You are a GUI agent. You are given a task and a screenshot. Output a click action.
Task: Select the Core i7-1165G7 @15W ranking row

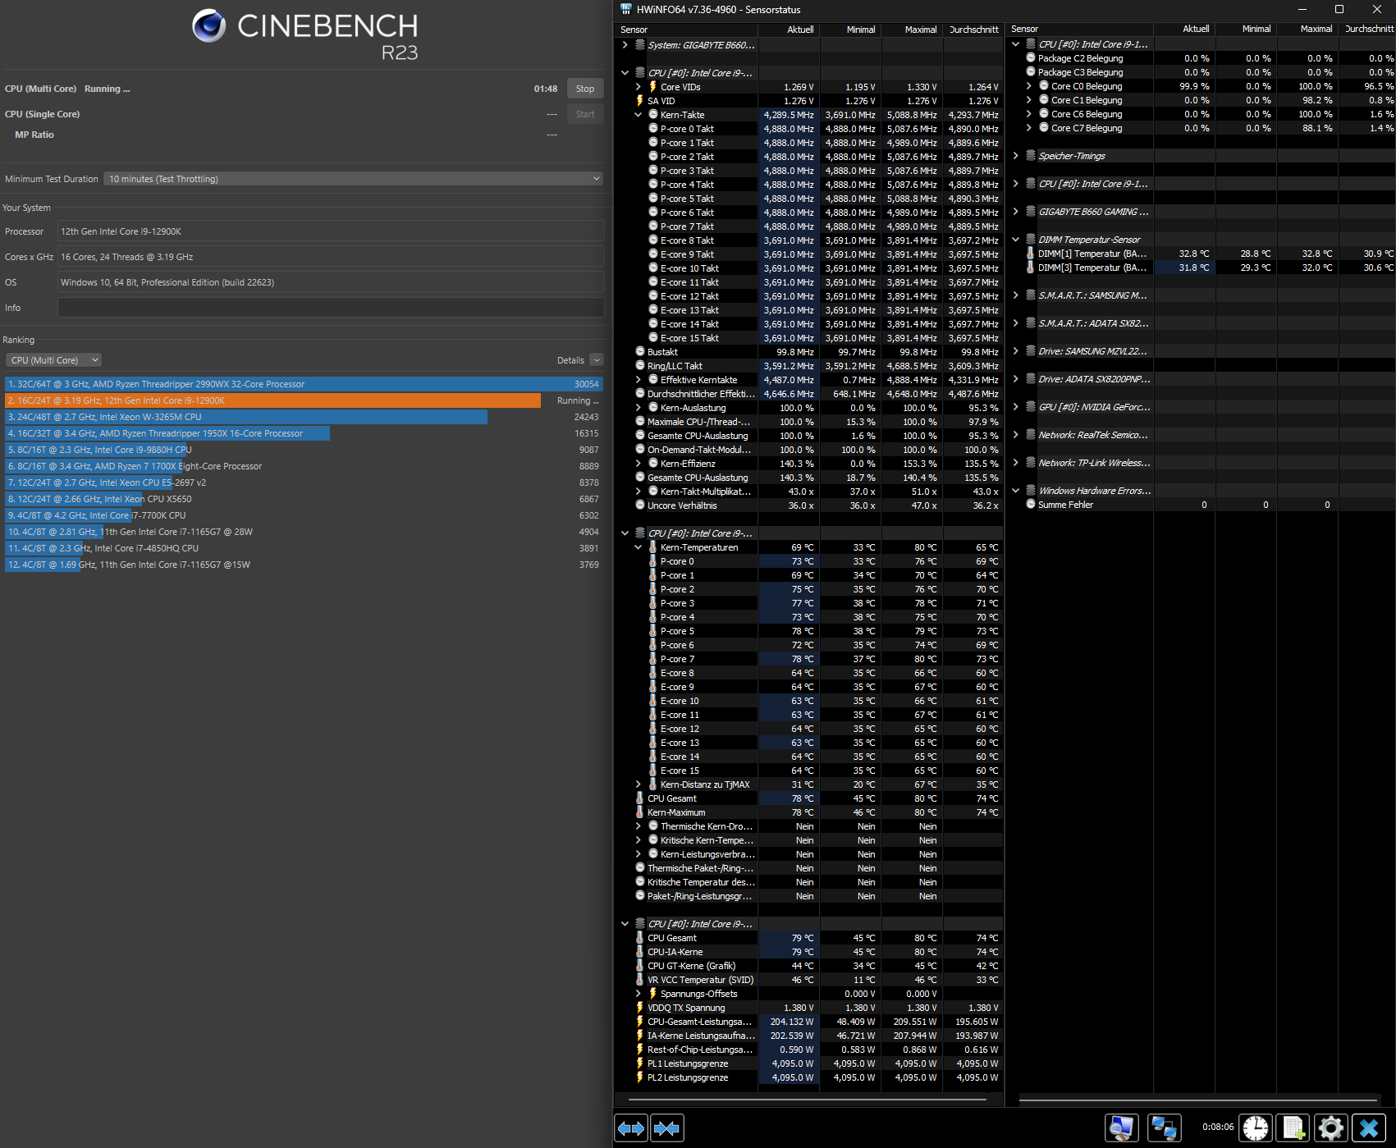[x=304, y=565]
